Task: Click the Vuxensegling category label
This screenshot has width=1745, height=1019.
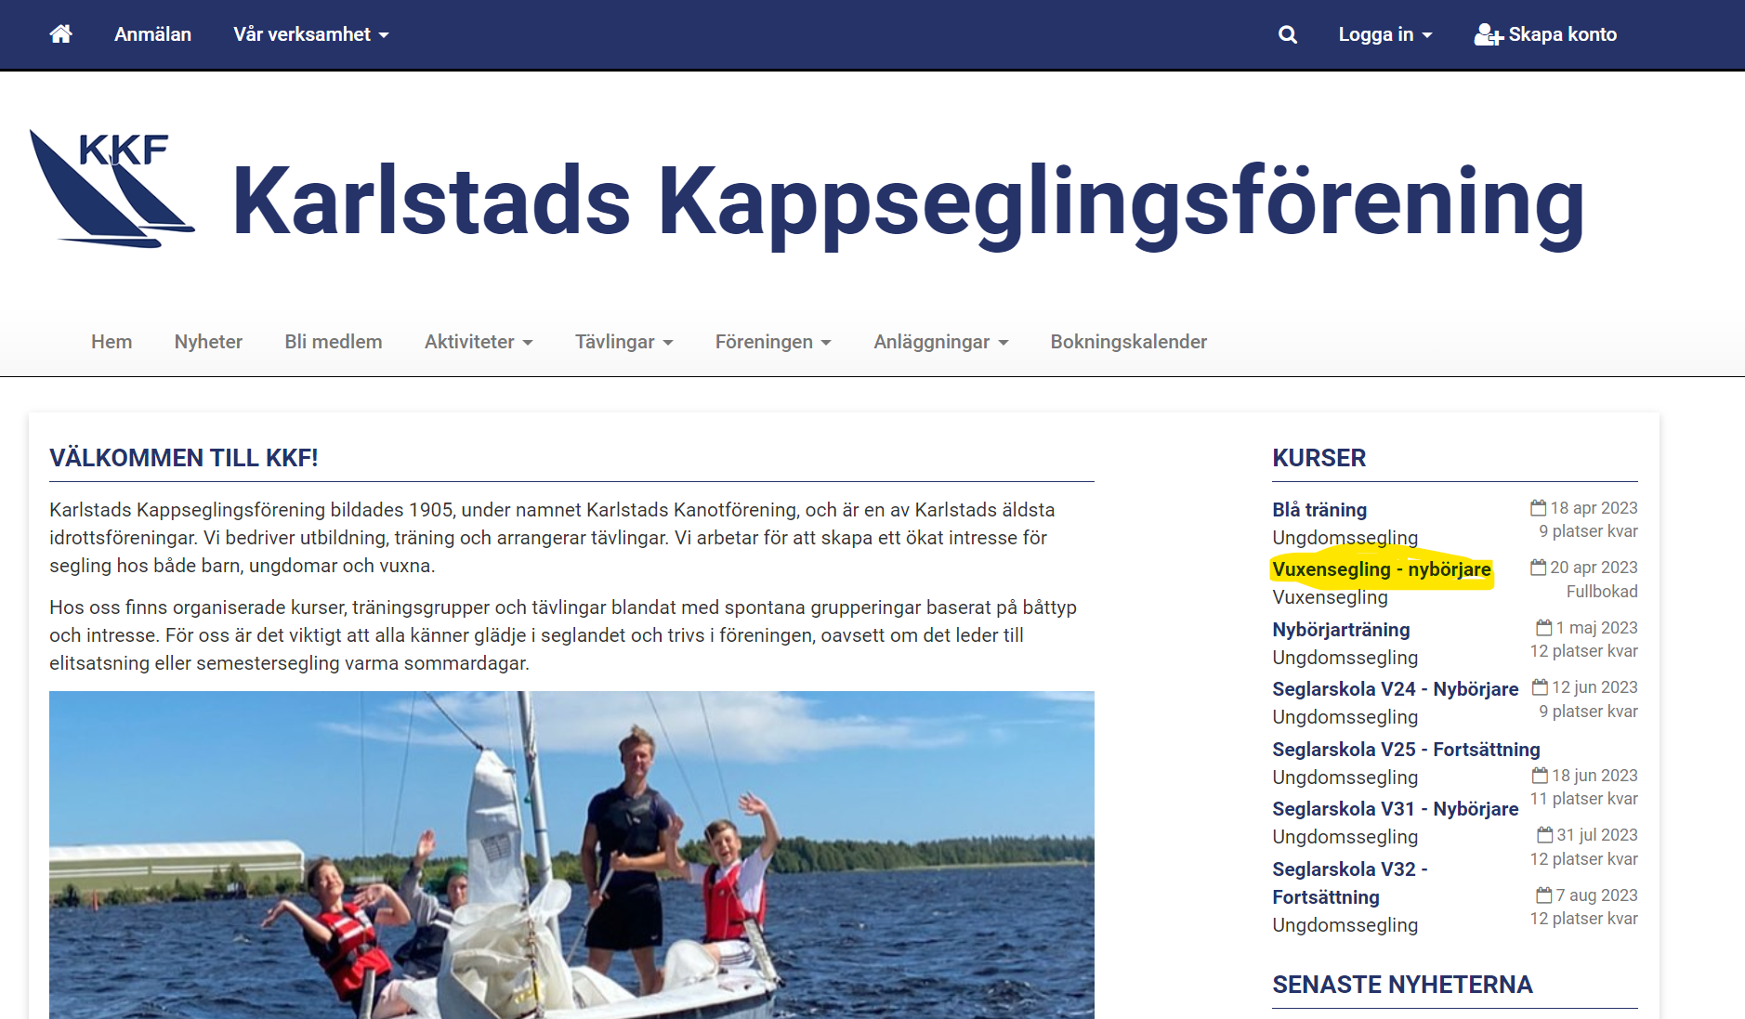Action: [1330, 597]
